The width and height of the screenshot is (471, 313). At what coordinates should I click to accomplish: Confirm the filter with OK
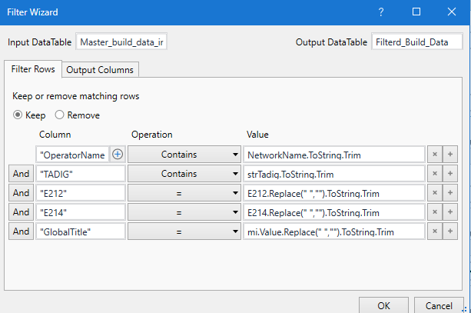(x=383, y=304)
